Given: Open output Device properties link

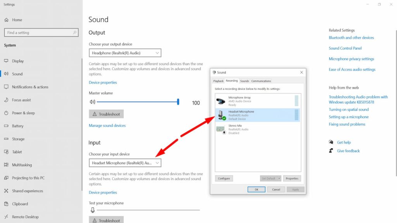Looking at the screenshot, I should 103,82.
